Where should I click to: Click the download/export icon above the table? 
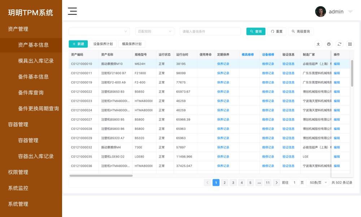point(318,44)
